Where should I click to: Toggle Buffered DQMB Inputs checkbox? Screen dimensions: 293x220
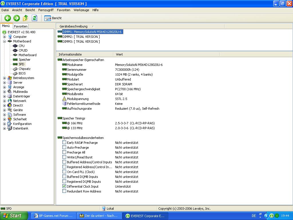pyautogui.click(x=64, y=176)
